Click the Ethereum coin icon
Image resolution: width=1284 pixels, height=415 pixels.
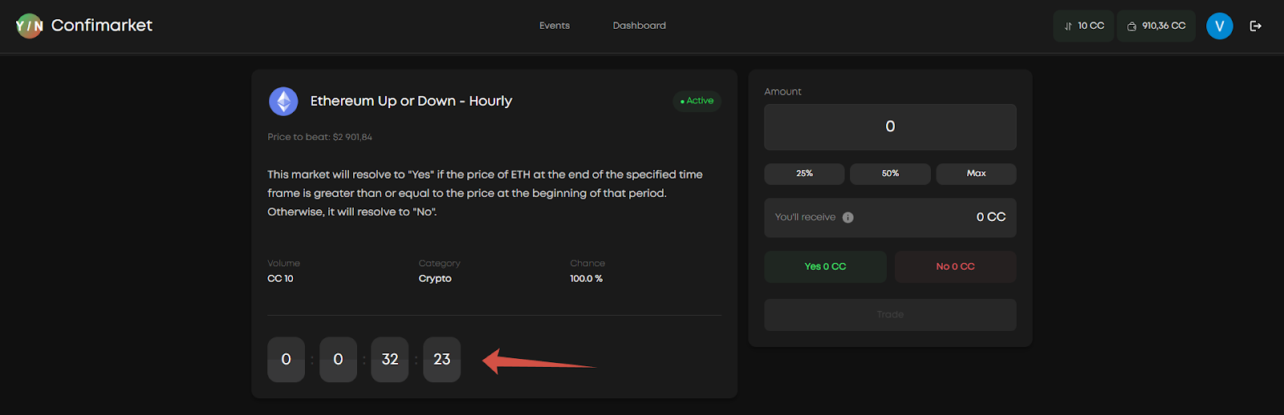(283, 102)
